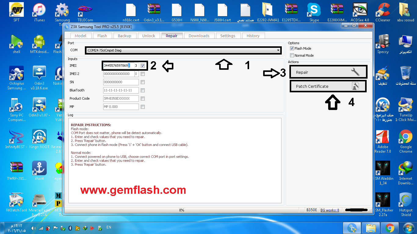This screenshot has height=234, width=417.
Task: Open the Downloads tab
Action: tap(199, 36)
